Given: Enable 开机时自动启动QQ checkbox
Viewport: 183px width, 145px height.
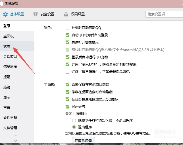Looking at the screenshot, I should 67,28.
